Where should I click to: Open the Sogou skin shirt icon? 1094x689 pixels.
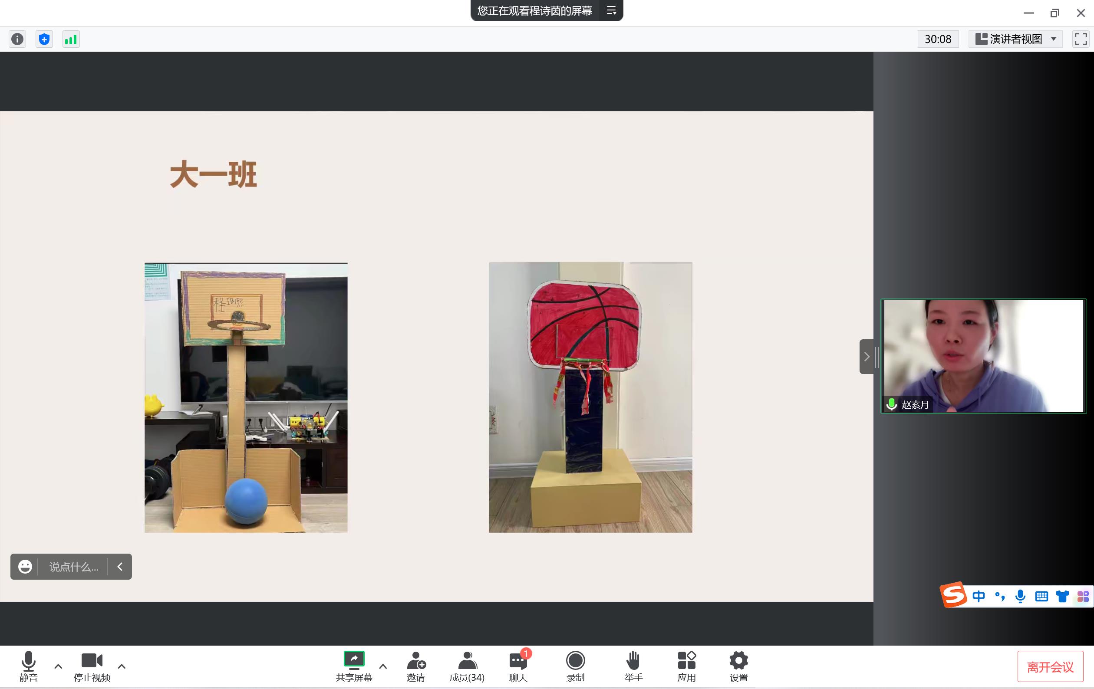(x=1062, y=596)
